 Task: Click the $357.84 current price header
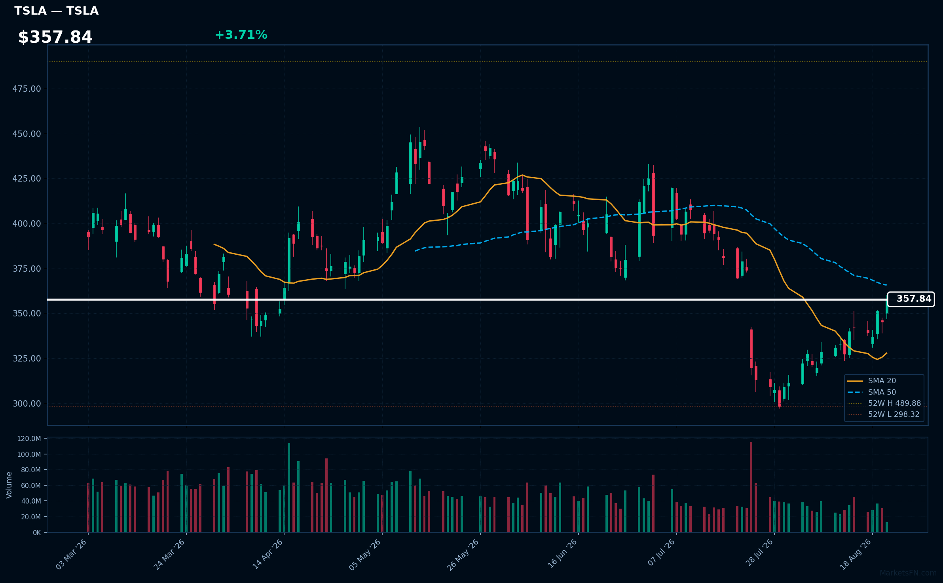(55, 37)
